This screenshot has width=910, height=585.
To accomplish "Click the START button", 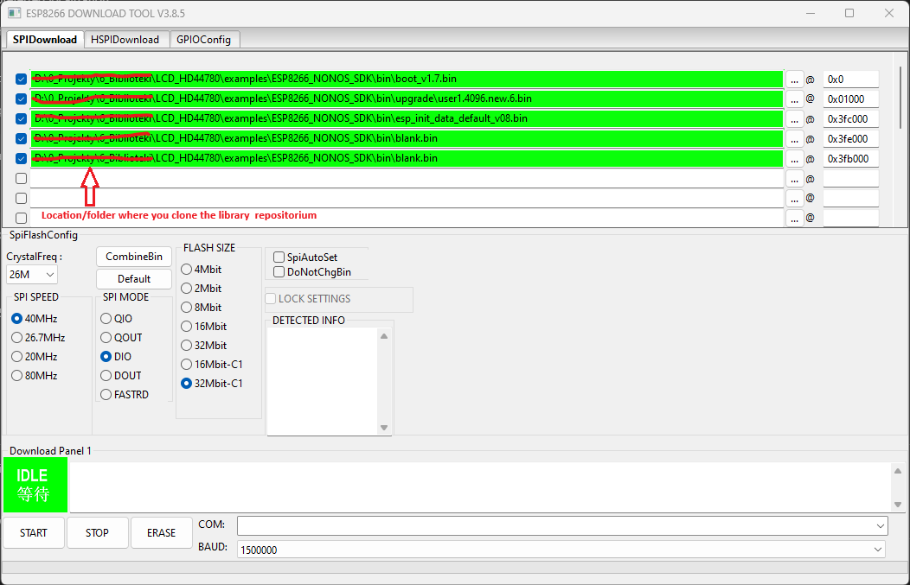I will point(34,533).
